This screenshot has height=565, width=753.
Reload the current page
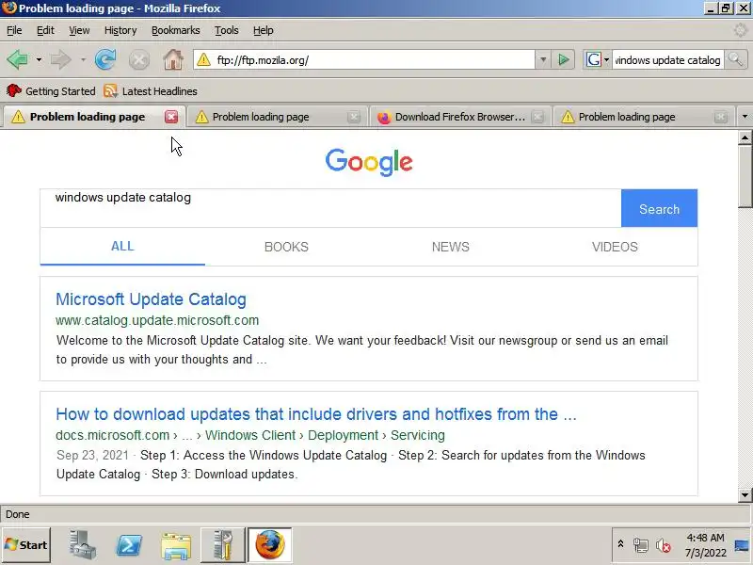pyautogui.click(x=105, y=60)
